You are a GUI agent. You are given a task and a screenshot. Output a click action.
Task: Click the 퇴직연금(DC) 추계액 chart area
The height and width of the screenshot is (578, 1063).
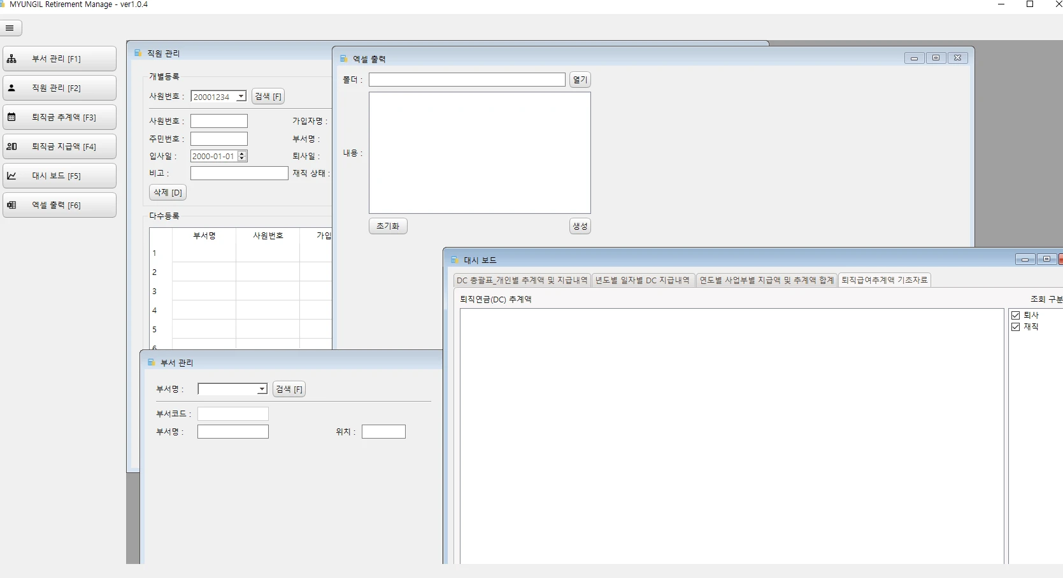(x=732, y=436)
